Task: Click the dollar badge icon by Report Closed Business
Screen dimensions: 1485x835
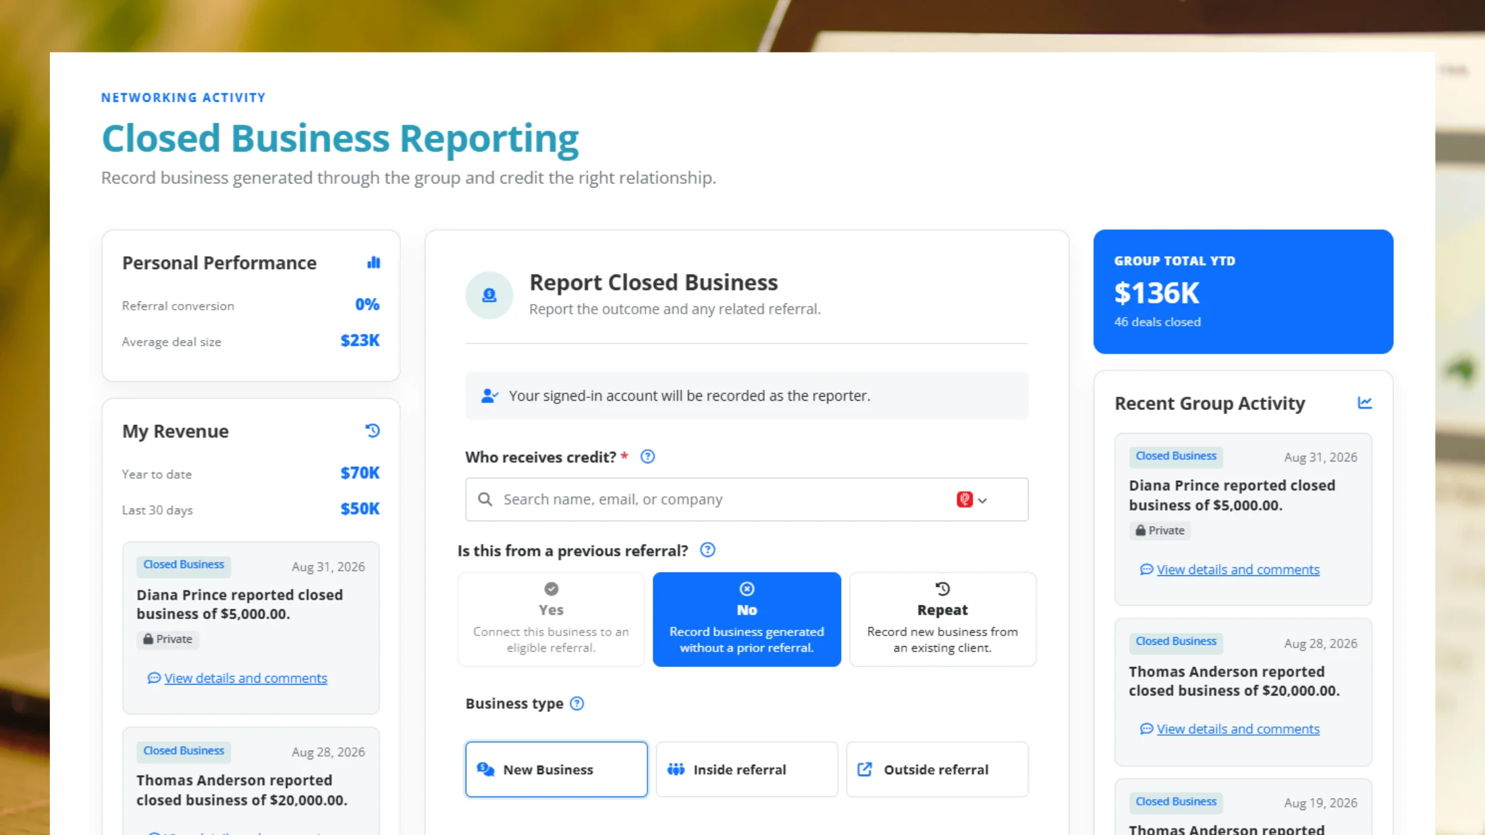Action: point(489,295)
